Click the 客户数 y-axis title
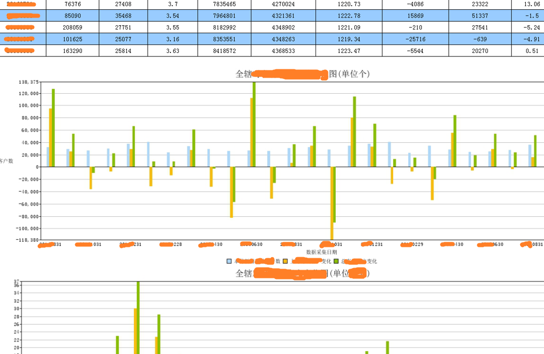 tap(6, 161)
